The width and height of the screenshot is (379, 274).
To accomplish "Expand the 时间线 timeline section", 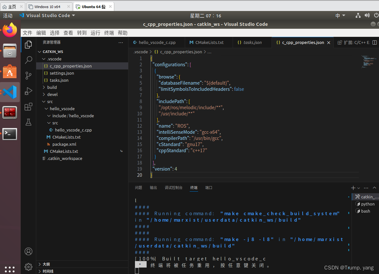I will [x=82, y=271].
